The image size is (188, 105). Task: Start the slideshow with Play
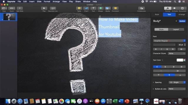point(44,8)
